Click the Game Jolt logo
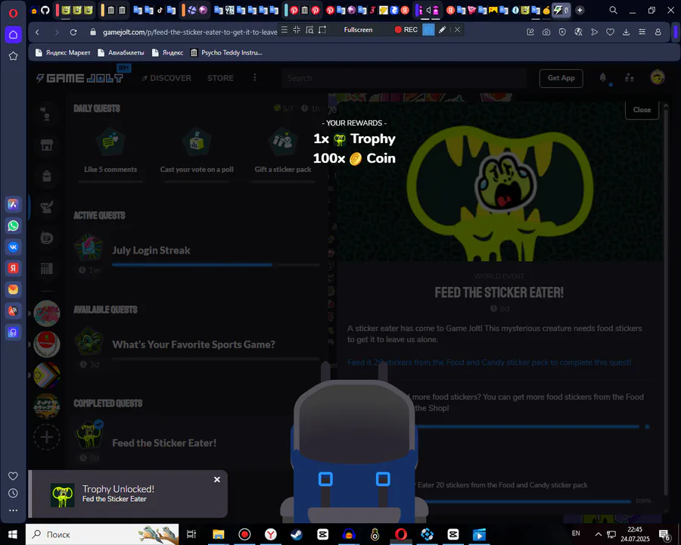Image resolution: width=681 pixels, height=545 pixels. (x=79, y=78)
